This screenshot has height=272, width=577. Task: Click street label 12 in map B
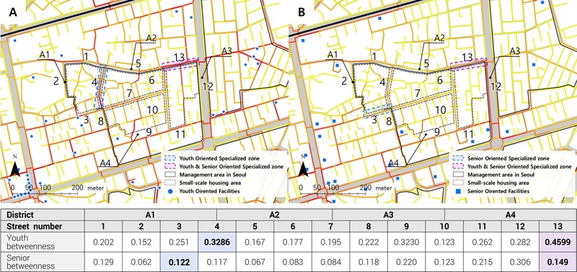tap(496, 87)
